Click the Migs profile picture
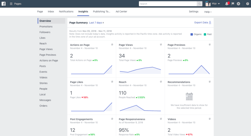Screen dimensions: 251x136 click(208, 4)
